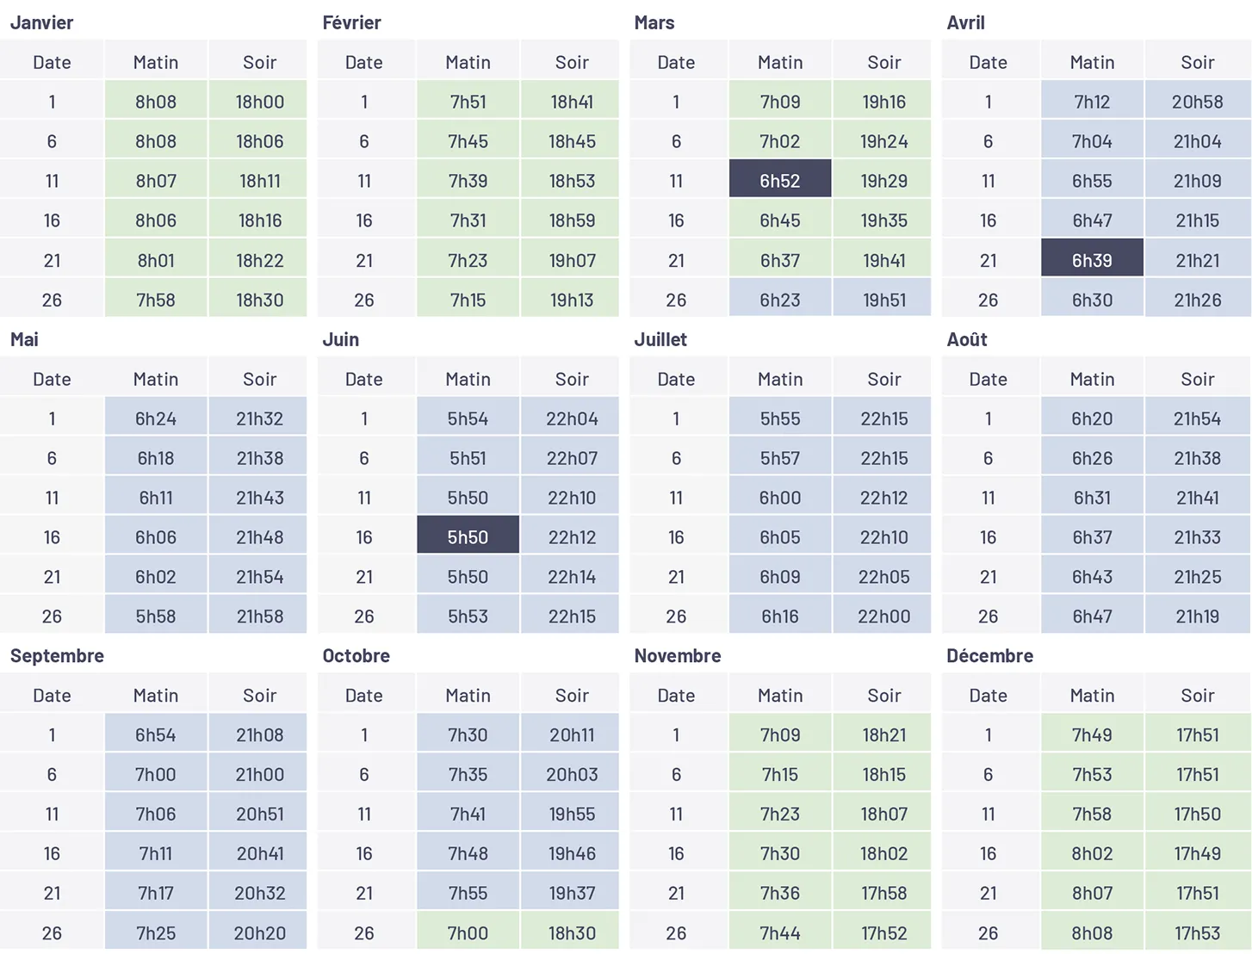Select the 17h52 evening cell in Novembre
This screenshot has height=954, width=1252.
tap(884, 933)
